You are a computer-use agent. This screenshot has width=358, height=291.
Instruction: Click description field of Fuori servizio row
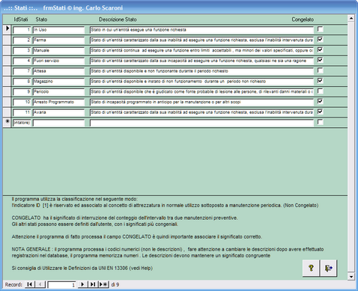tap(201, 61)
